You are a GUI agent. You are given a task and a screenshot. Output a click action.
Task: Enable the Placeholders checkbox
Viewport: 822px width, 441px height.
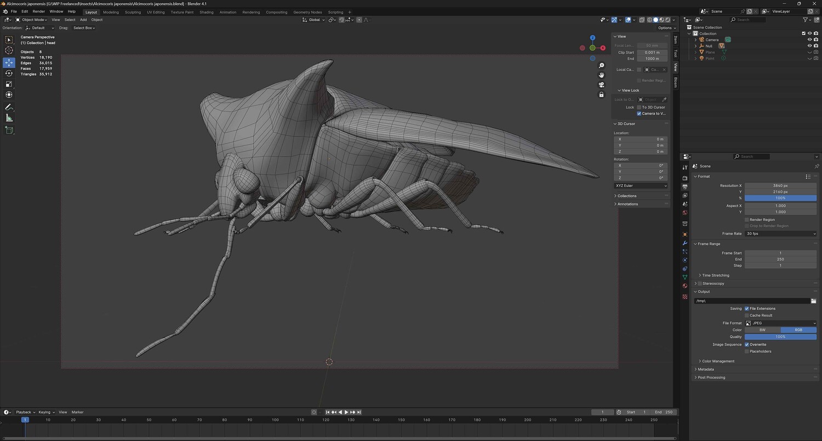point(747,351)
